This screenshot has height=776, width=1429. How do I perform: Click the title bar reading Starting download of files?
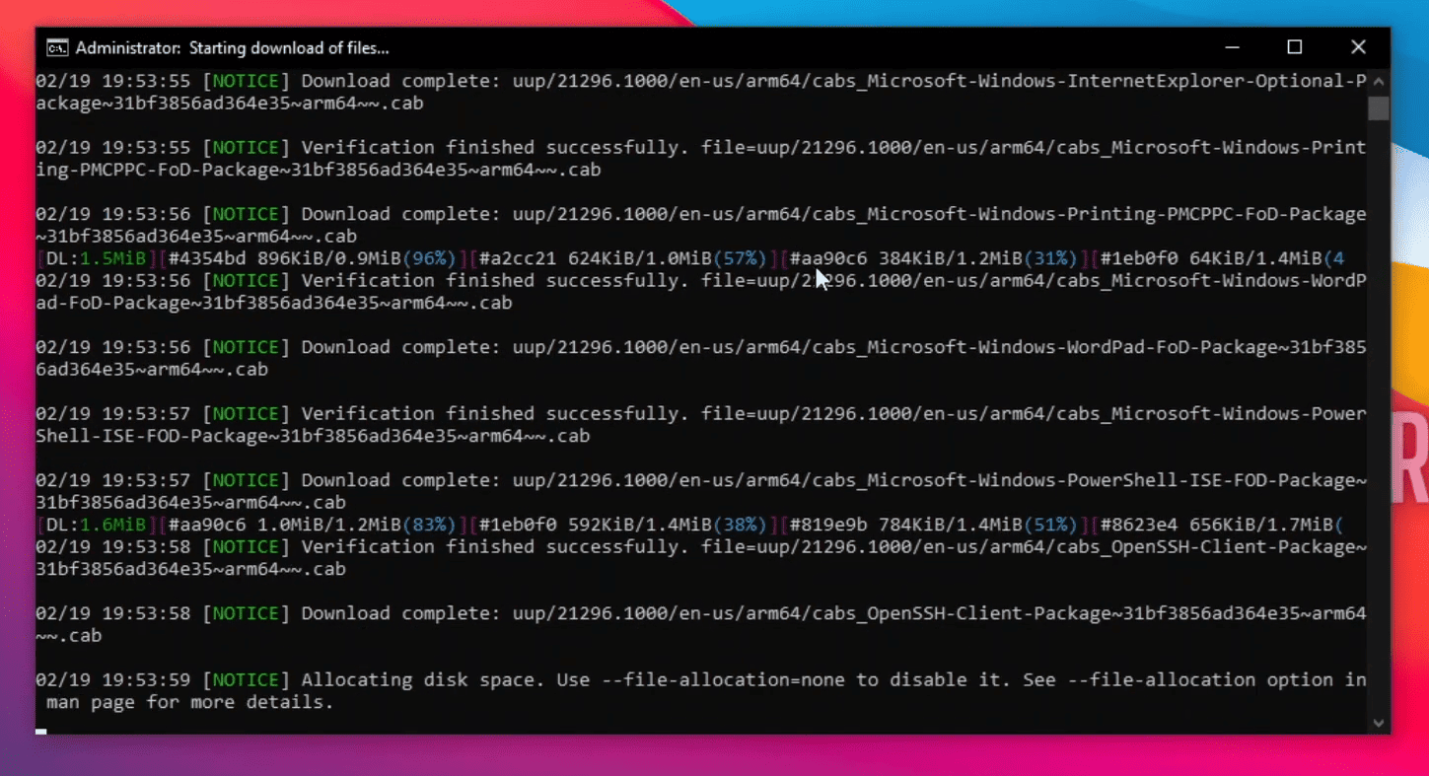coord(292,47)
